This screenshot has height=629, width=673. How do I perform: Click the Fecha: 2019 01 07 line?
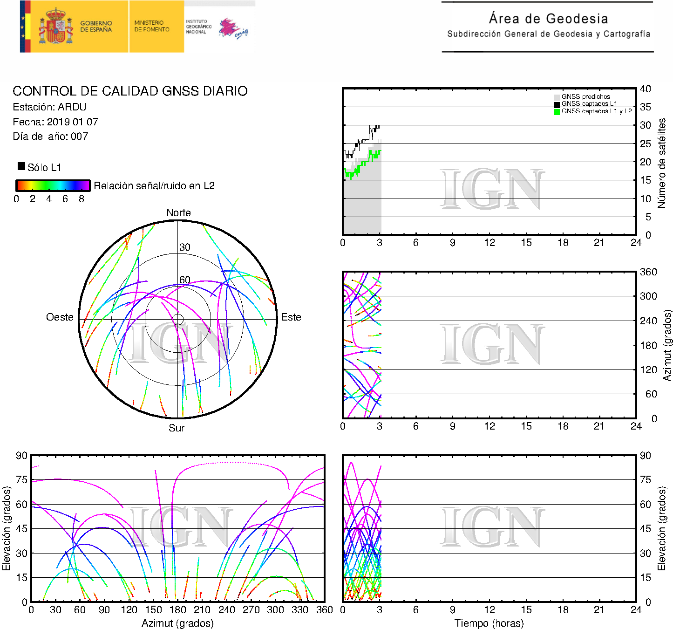[x=55, y=122]
